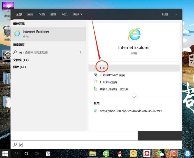The image size is (194, 158).
Task: Start InPrivate browsing via 开始 InPrivate 浏览
Action: 134,75
